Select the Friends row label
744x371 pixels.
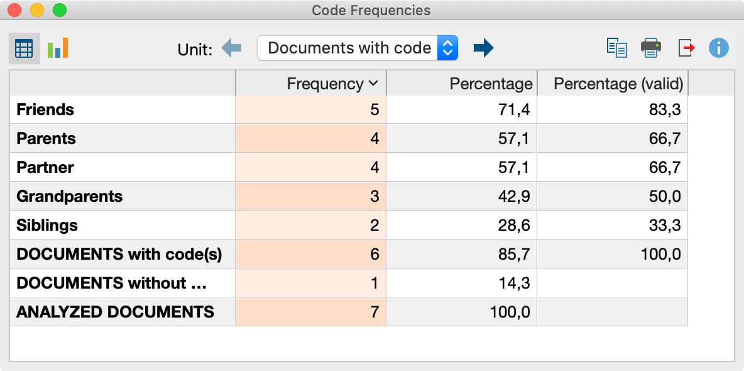pyautogui.click(x=45, y=110)
